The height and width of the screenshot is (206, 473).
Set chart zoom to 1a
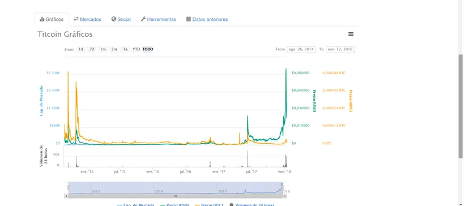point(125,49)
